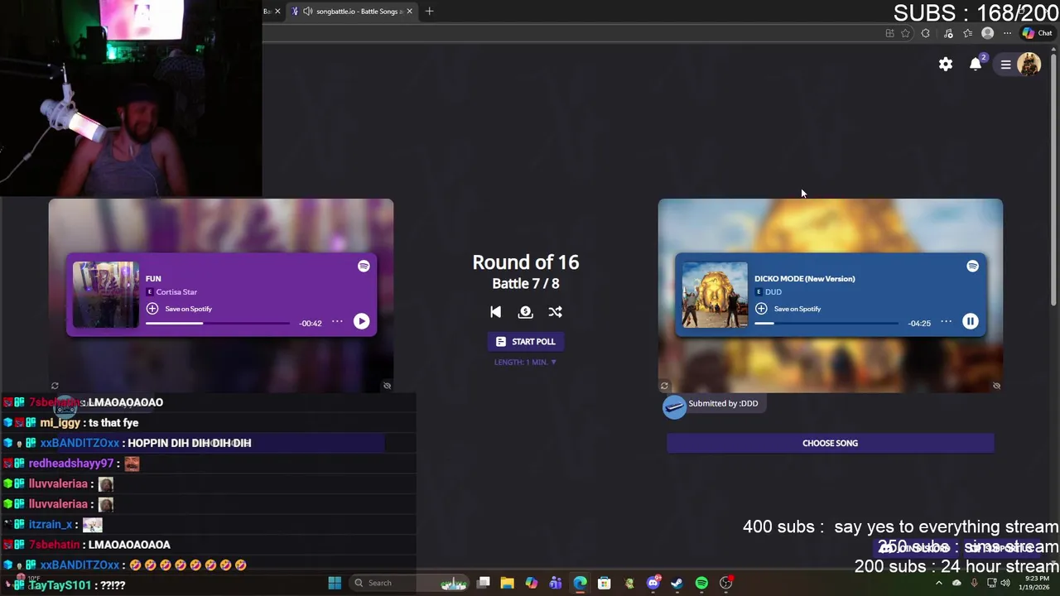Open Microsoft Edge from taskbar
Viewport: 1060px width, 596px height.
pyautogui.click(x=580, y=583)
